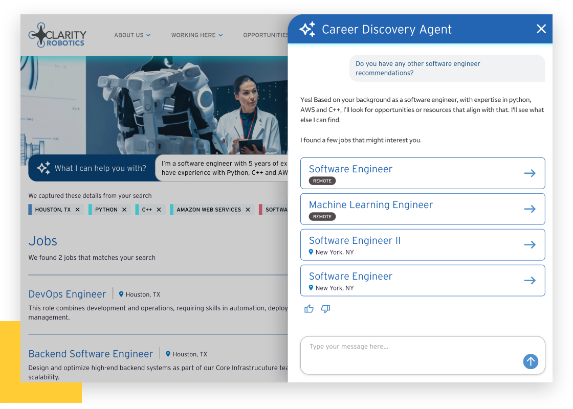Open the Software Engineer II job arrow

(x=530, y=245)
